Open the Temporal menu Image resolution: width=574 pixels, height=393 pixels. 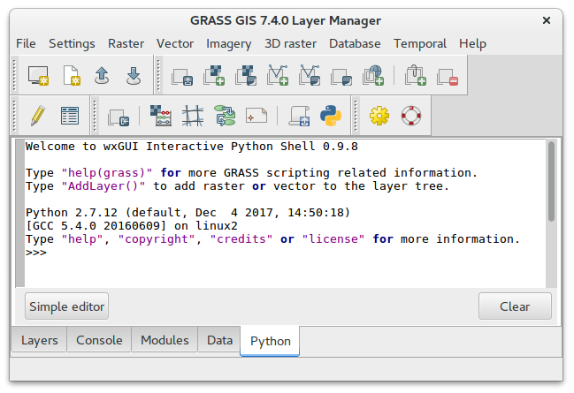pyautogui.click(x=420, y=43)
